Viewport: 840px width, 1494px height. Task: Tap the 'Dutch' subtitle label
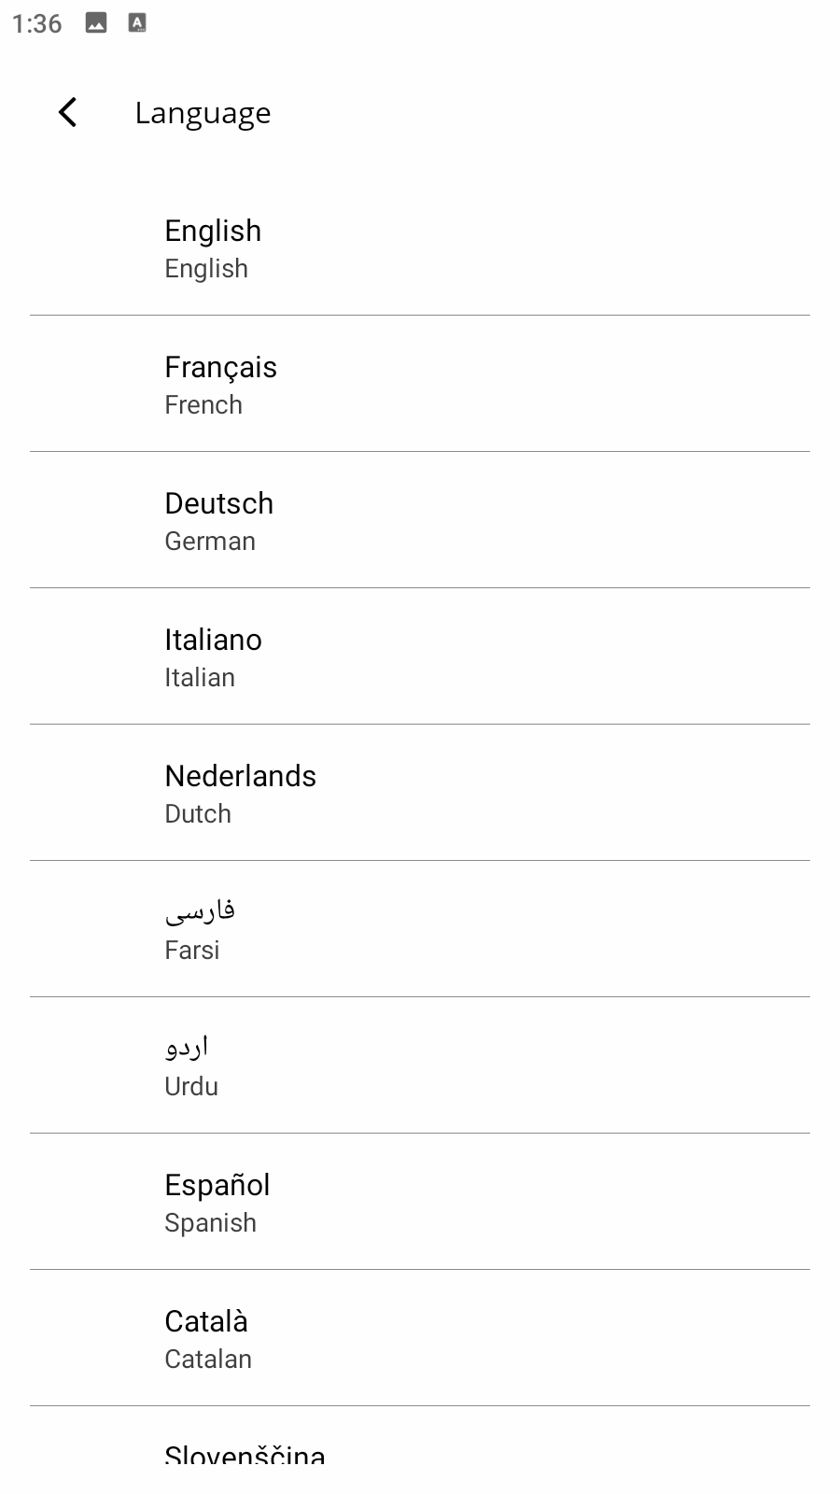click(x=198, y=814)
